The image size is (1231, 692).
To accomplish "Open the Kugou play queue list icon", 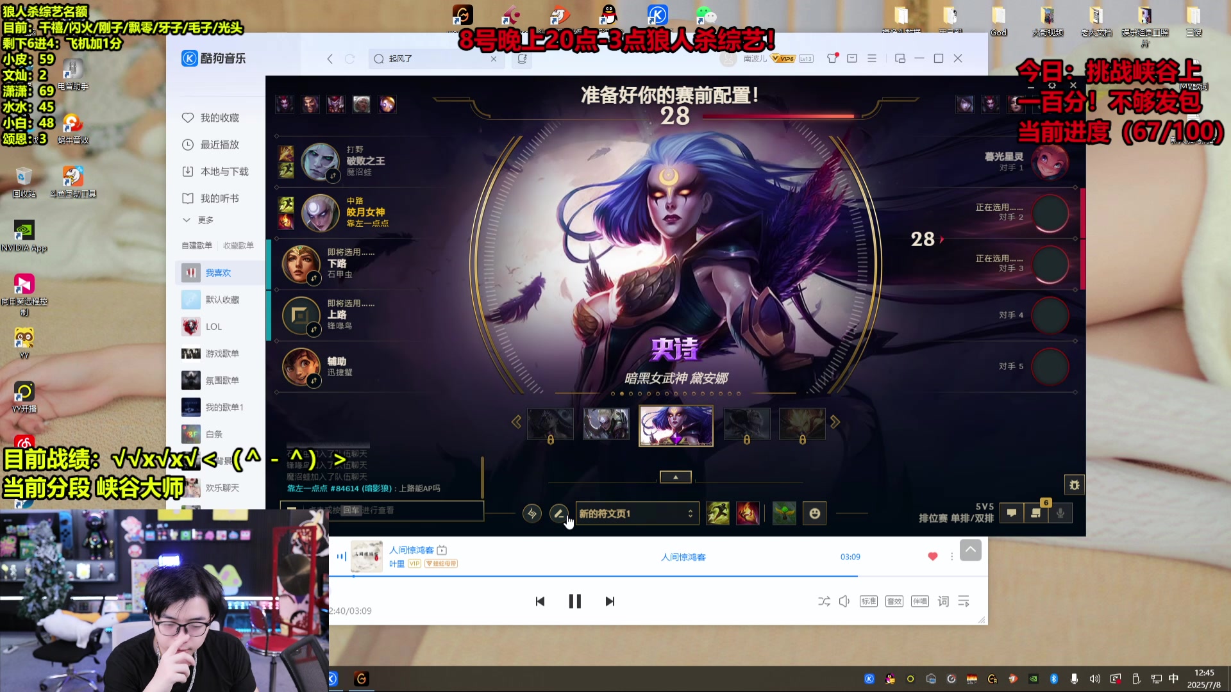I will [x=964, y=601].
